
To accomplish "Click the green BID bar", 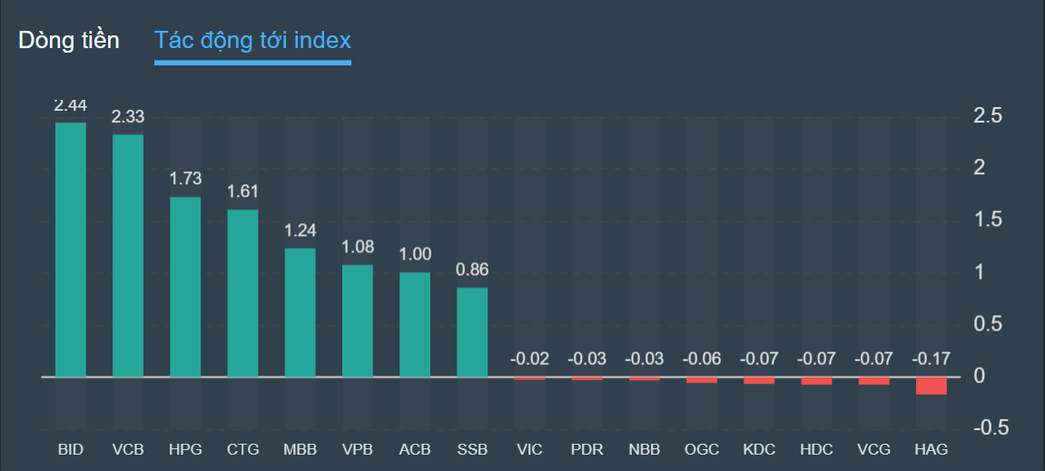I will 71,250.
